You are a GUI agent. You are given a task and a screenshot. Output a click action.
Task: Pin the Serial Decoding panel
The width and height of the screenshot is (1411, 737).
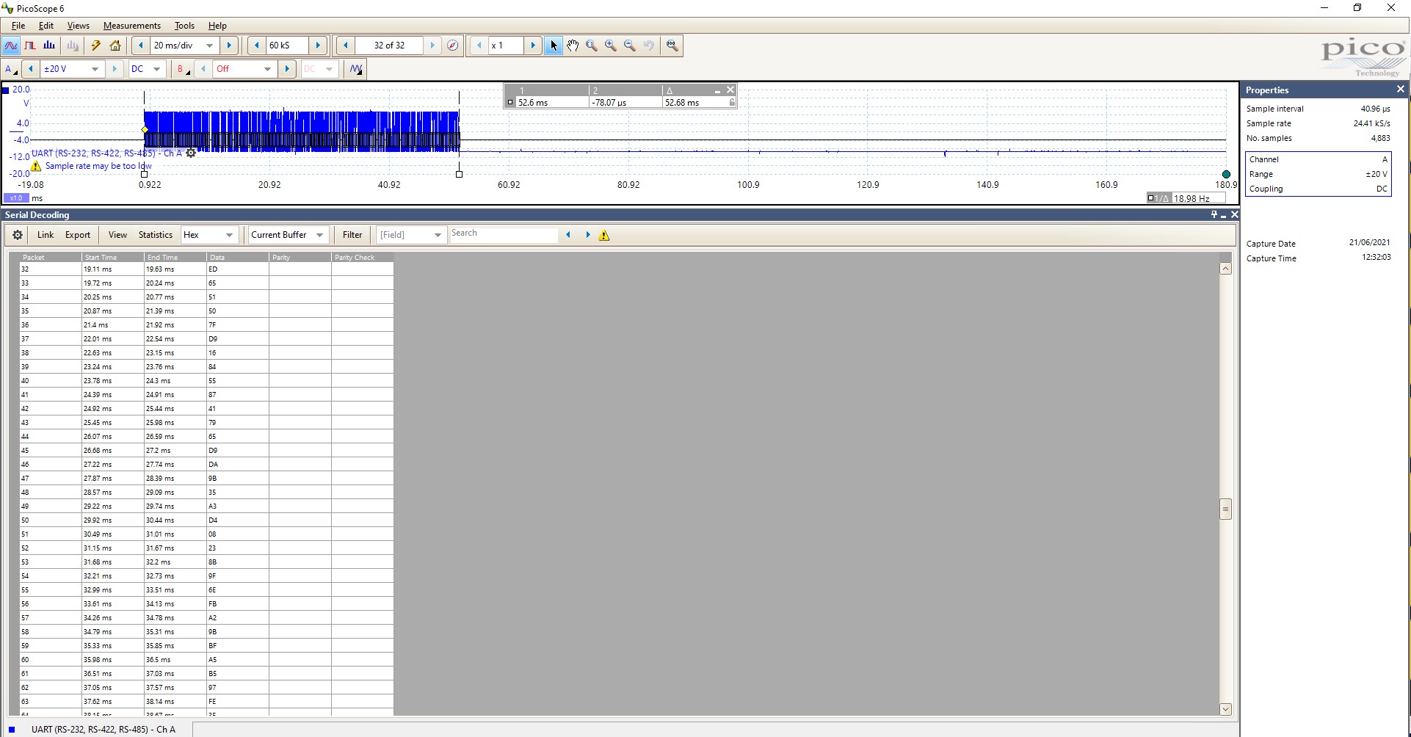click(x=1214, y=214)
